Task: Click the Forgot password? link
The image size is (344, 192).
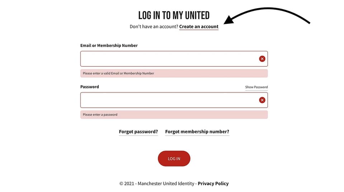Action: (138, 132)
